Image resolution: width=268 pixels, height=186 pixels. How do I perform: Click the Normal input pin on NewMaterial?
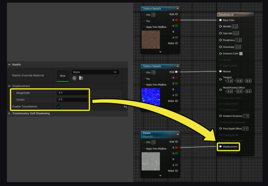coord(220,71)
